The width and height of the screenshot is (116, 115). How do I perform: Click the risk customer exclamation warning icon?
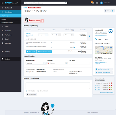point(30,20)
